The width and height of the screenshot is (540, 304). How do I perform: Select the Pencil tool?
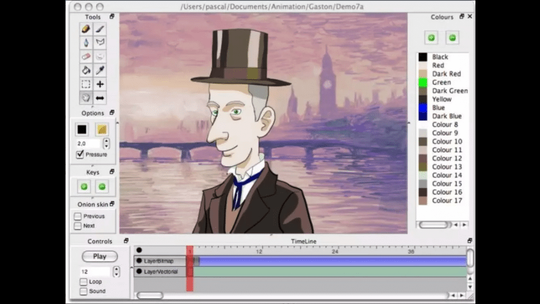(x=86, y=29)
